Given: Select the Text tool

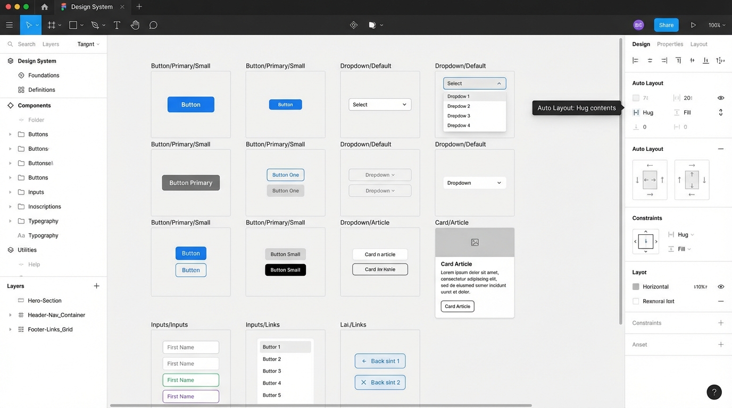Looking at the screenshot, I should (117, 24).
